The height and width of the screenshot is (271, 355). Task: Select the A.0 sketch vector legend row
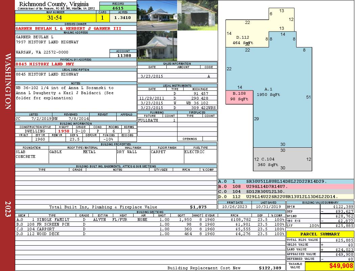[x=286, y=182]
